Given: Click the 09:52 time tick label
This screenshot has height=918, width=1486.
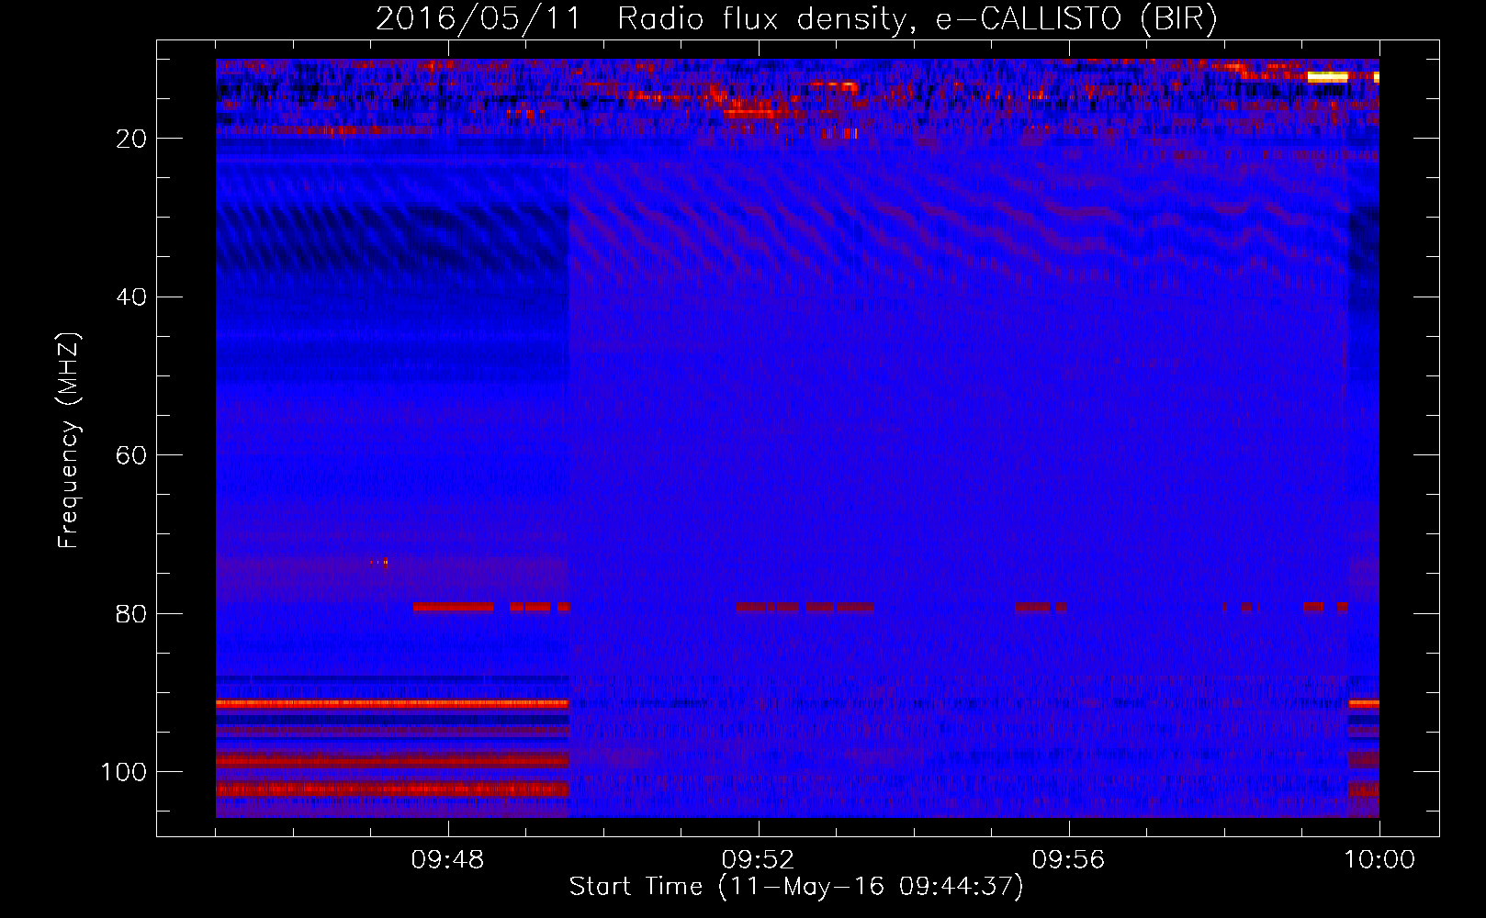Looking at the screenshot, I should [x=759, y=860].
